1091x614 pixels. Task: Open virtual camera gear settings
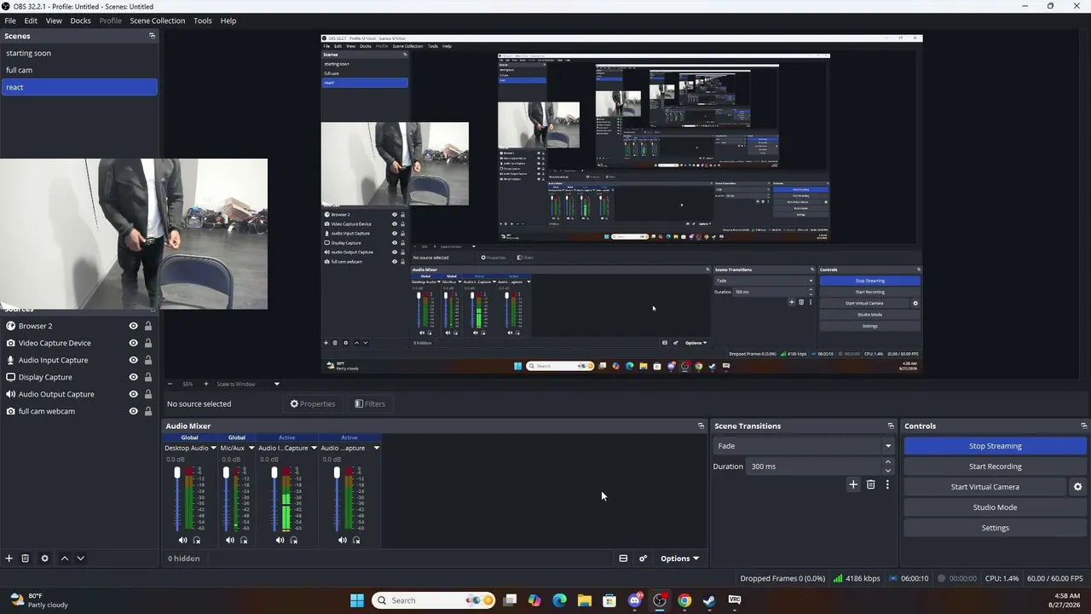(1077, 487)
